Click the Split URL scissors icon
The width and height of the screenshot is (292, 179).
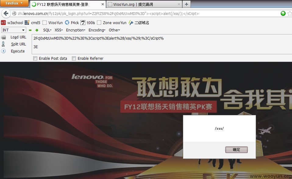point(3,44)
